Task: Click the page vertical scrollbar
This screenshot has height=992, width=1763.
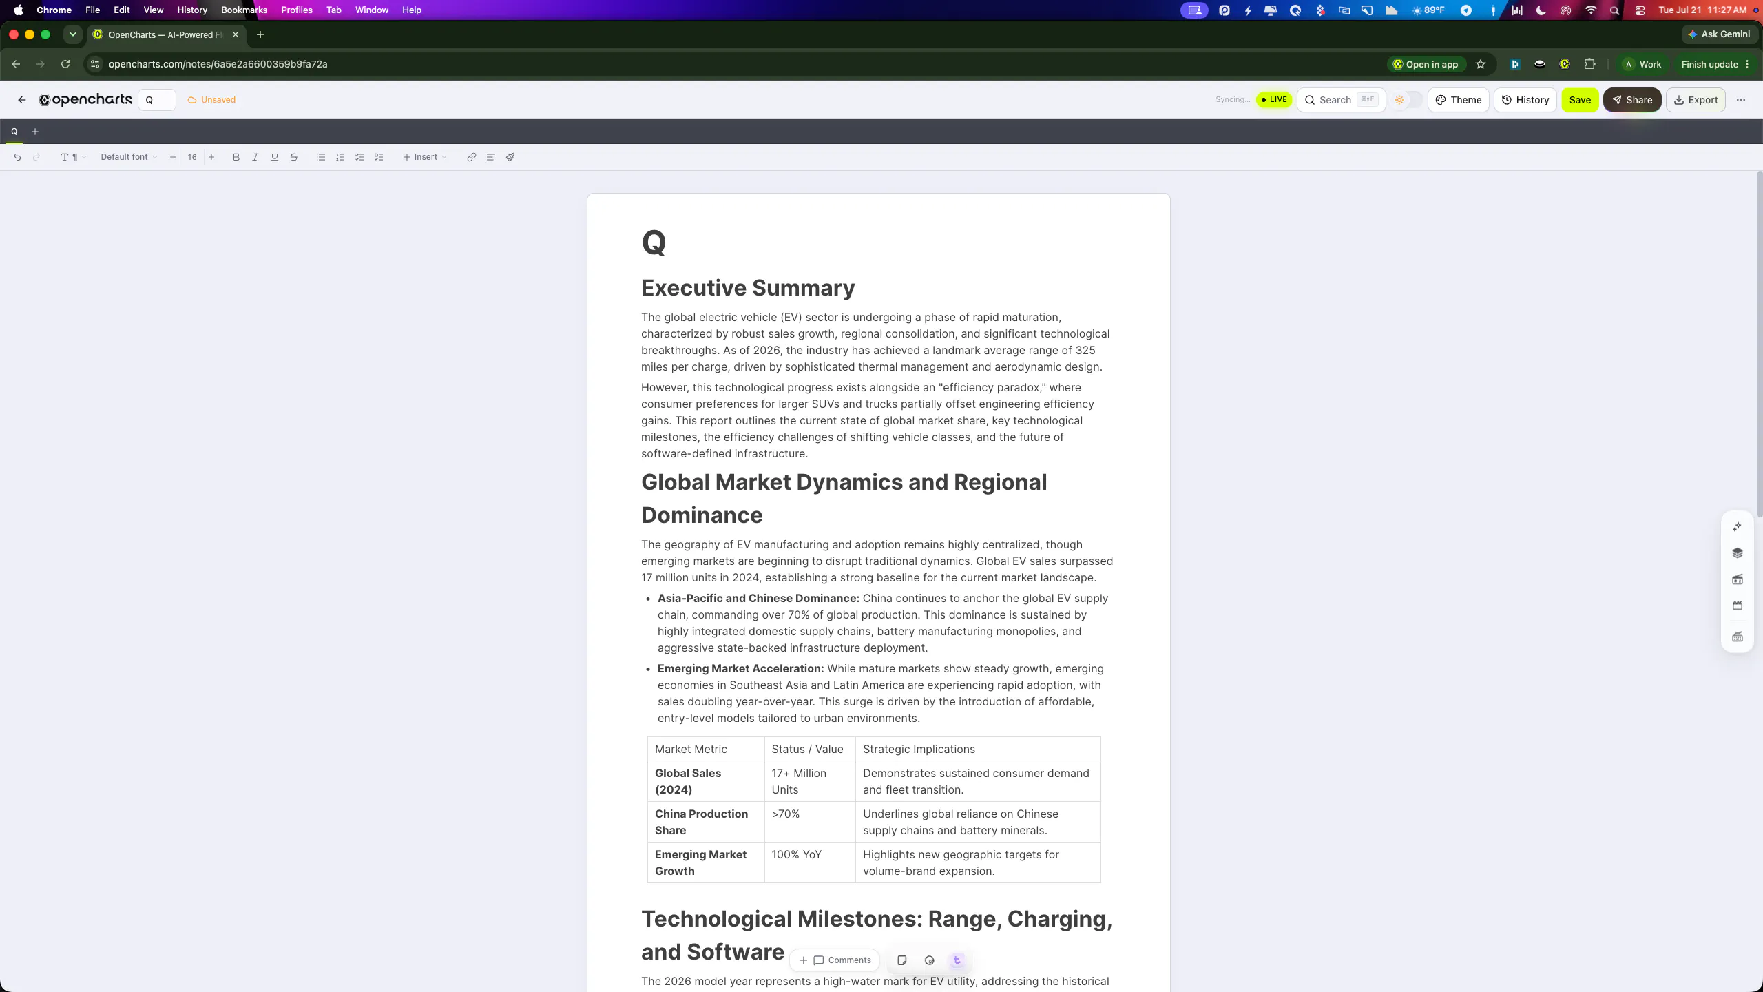Action: point(1760,344)
